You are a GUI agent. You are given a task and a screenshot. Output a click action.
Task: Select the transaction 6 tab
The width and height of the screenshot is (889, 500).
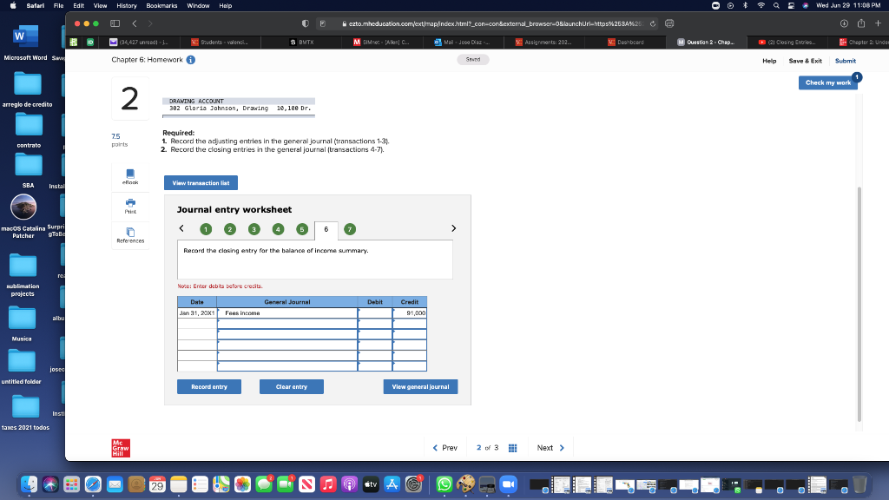326,230
